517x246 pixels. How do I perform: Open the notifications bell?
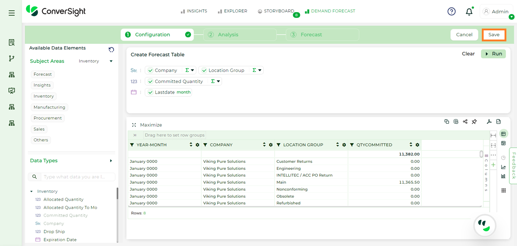pyautogui.click(x=469, y=12)
